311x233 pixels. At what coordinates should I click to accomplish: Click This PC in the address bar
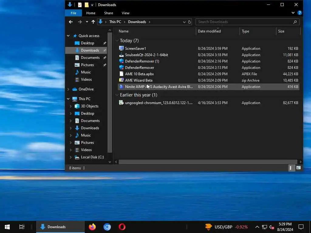[x=115, y=22]
